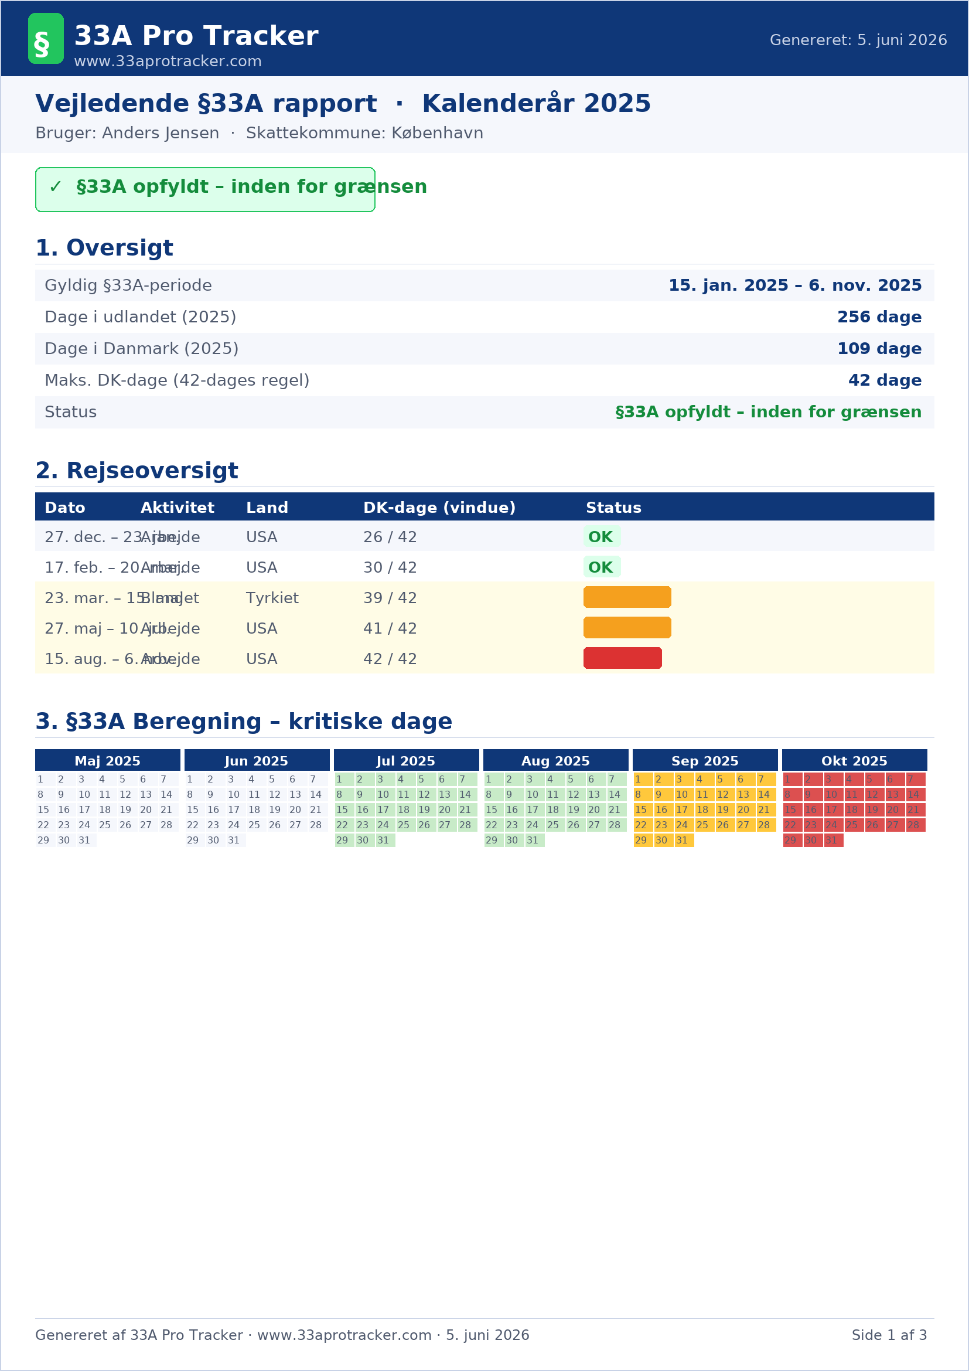Click day 10 in Sep 2025 calendar

[684, 795]
